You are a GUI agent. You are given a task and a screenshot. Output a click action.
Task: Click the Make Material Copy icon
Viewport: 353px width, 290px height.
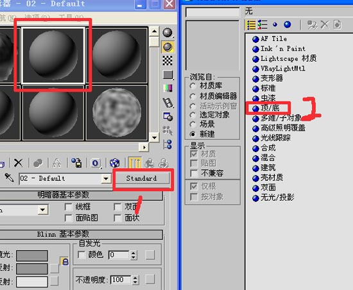[x=38, y=163]
